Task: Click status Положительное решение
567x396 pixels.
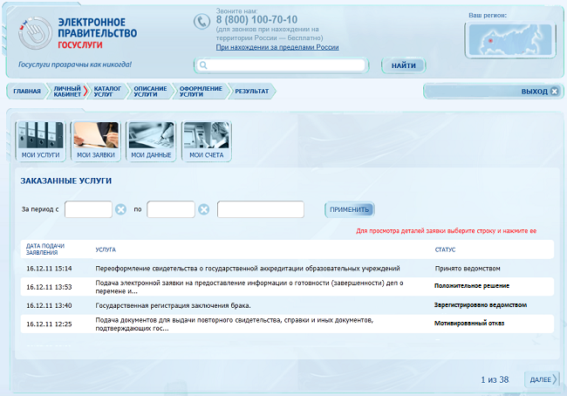Action: point(472,286)
